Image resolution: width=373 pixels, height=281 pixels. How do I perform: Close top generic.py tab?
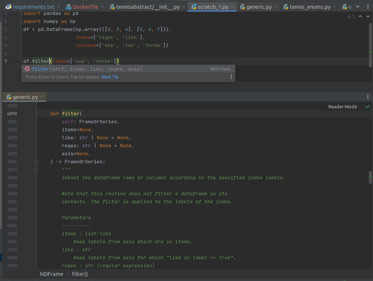[x=276, y=7]
